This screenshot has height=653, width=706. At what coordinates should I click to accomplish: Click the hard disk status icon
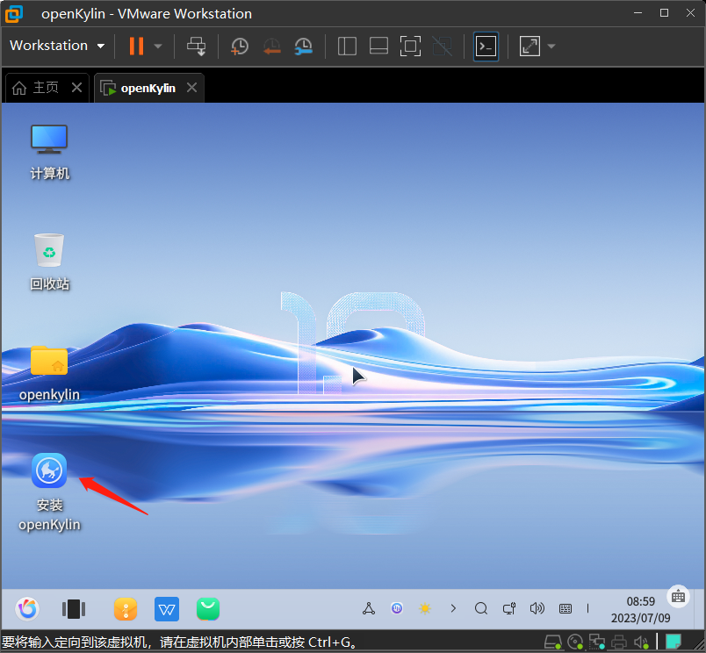[553, 642]
